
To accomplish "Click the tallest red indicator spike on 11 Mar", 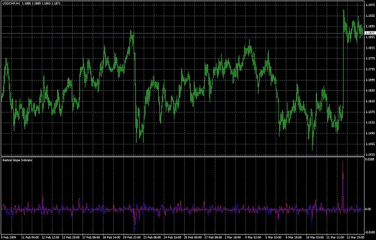I will 343,185.
